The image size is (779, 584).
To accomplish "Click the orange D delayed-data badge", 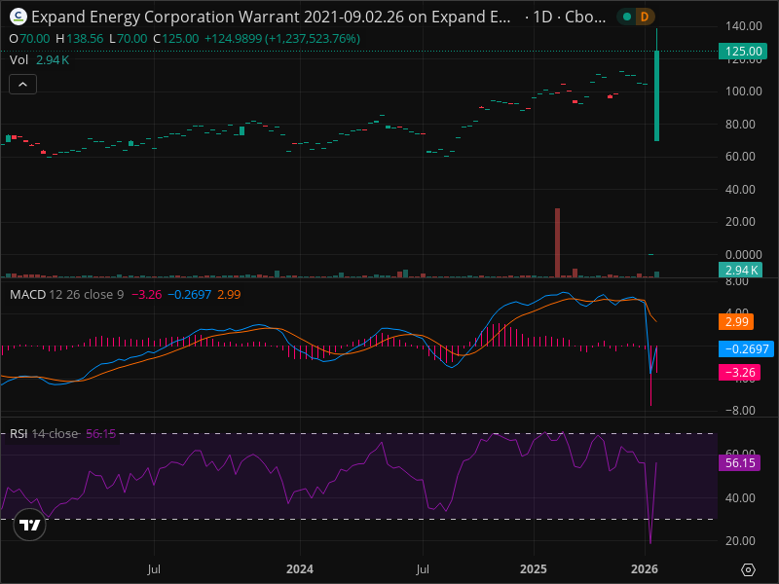I will coord(645,17).
